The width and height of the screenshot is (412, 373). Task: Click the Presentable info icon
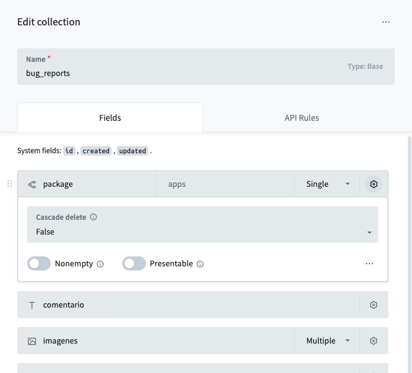click(200, 264)
